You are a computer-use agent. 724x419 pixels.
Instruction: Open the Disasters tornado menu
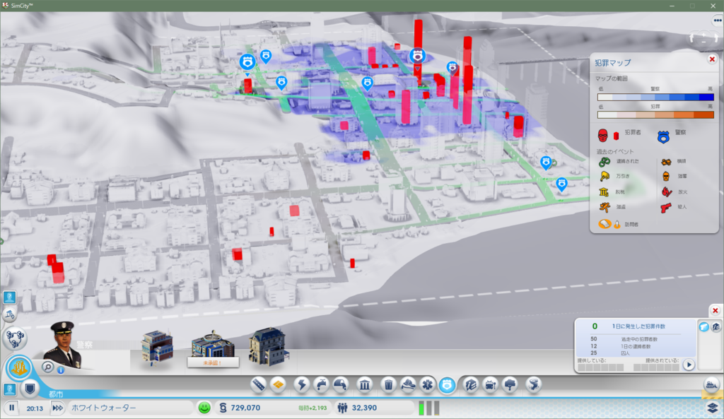click(534, 384)
